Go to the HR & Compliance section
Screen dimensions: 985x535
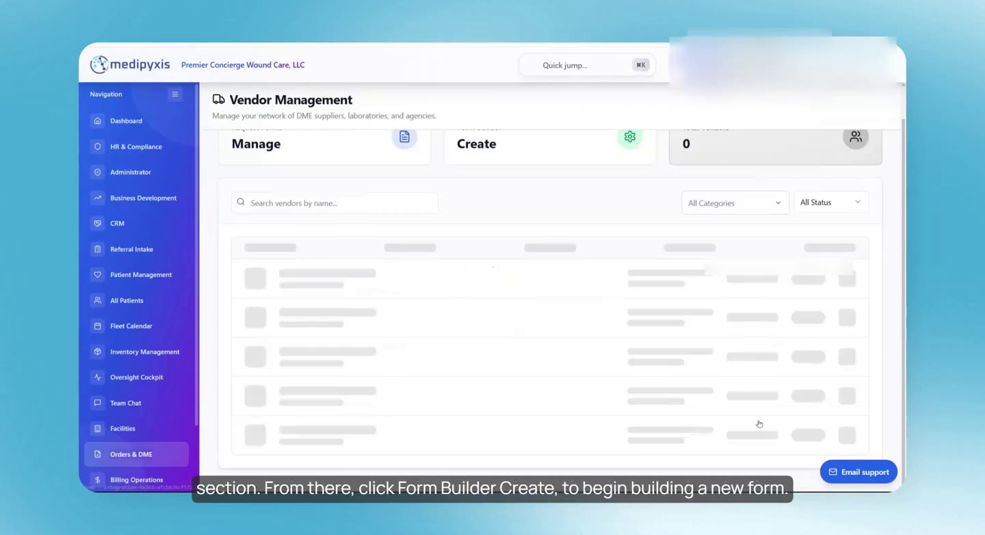[x=137, y=146]
